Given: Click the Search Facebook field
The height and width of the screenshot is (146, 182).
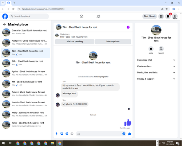Looking at the screenshot, I should tap(29, 16).
